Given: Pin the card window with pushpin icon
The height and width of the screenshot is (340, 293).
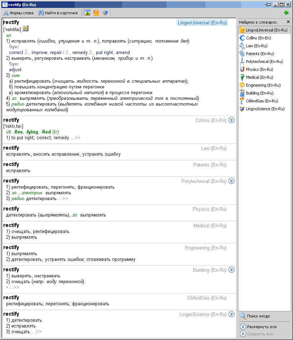Looking at the screenshot, I should (x=268, y=5).
